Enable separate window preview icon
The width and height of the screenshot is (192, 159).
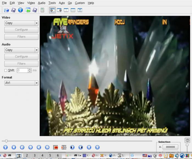pos(80,10)
